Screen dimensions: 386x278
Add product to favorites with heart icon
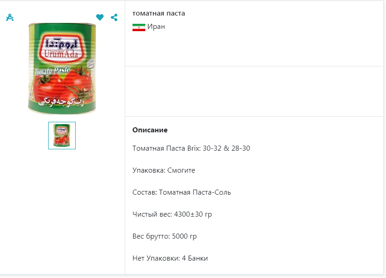pos(100,17)
